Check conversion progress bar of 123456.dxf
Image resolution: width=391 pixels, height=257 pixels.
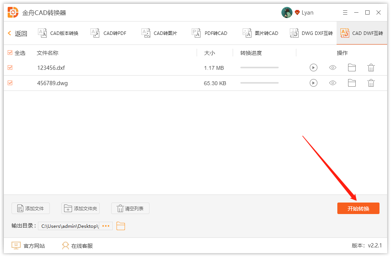tap(259, 68)
